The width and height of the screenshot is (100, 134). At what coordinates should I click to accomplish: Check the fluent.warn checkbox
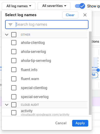pyautogui.click(x=14, y=79)
